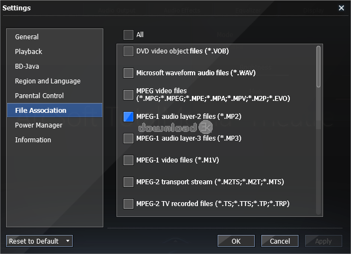Check the All file types checkbox
The width and height of the screenshot is (351, 254).
(128, 35)
